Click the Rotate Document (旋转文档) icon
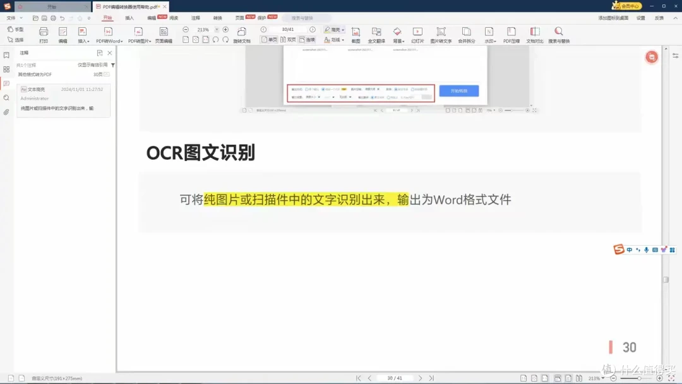 tap(242, 35)
